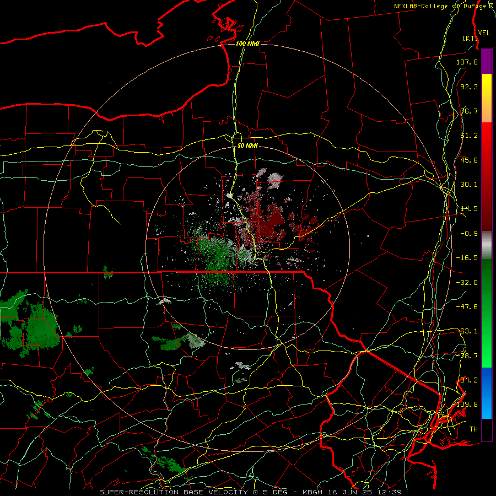Select the 14.5 scale value
Screen dimensions: 496x496
[x=469, y=209]
